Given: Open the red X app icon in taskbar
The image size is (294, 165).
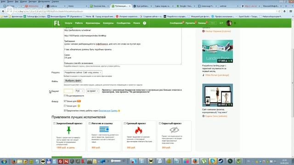Looking at the screenshot, I should (x=66, y=161).
